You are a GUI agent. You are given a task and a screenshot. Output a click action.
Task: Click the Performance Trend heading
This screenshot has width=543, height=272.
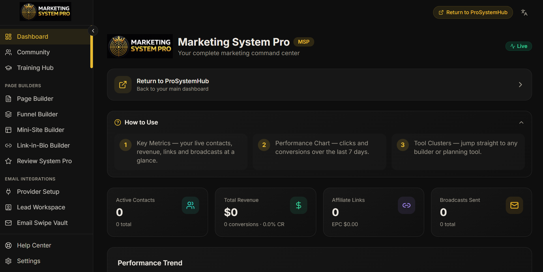[x=150, y=263]
